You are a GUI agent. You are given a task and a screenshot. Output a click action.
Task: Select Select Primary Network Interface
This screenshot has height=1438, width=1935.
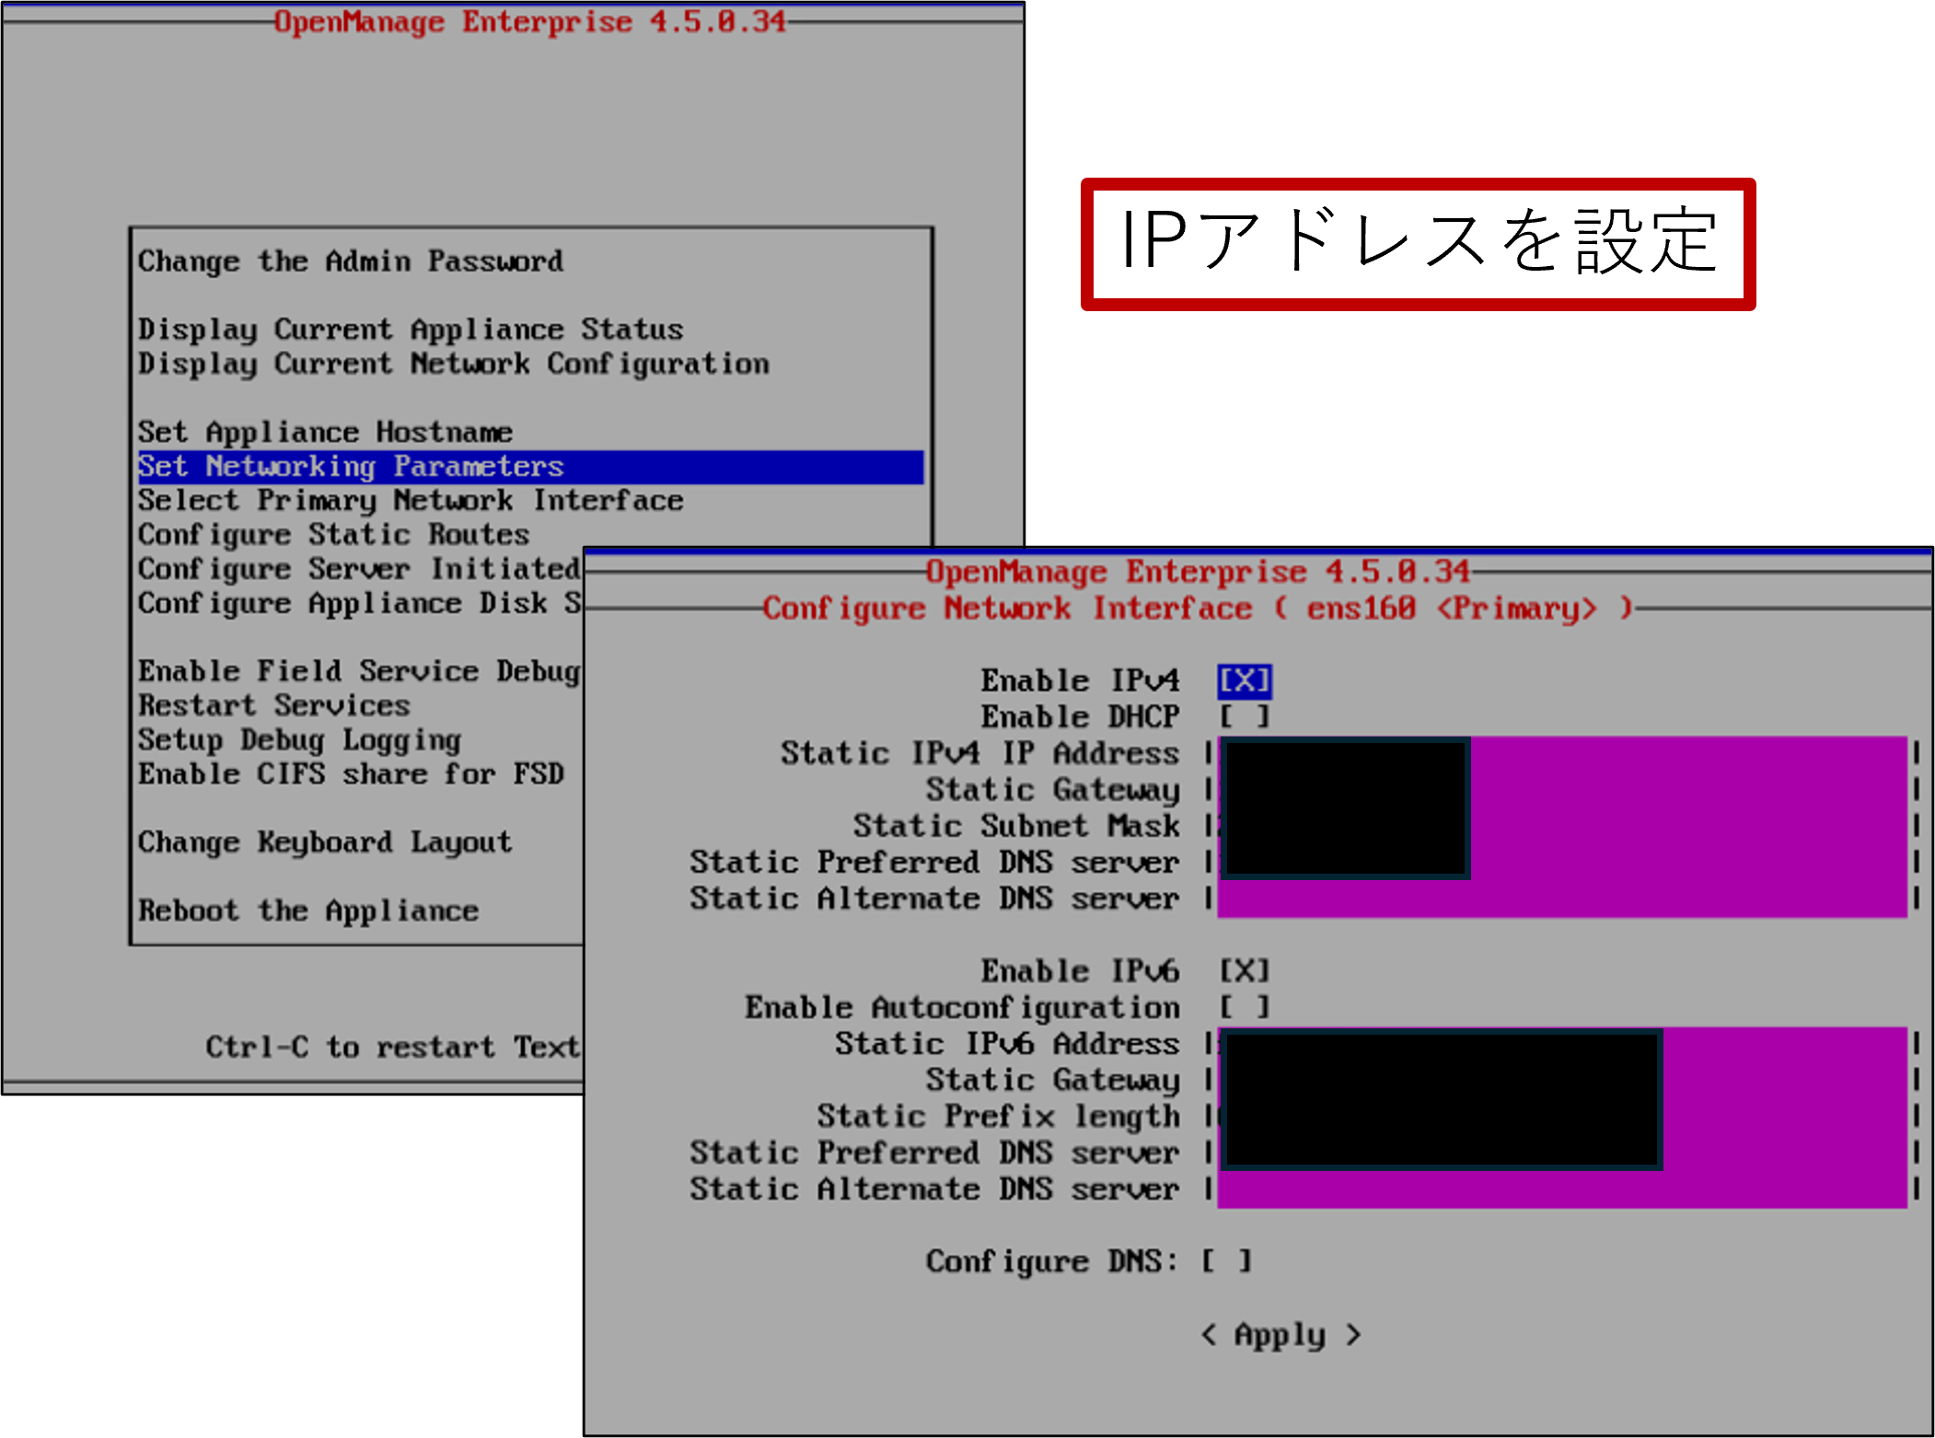(411, 501)
